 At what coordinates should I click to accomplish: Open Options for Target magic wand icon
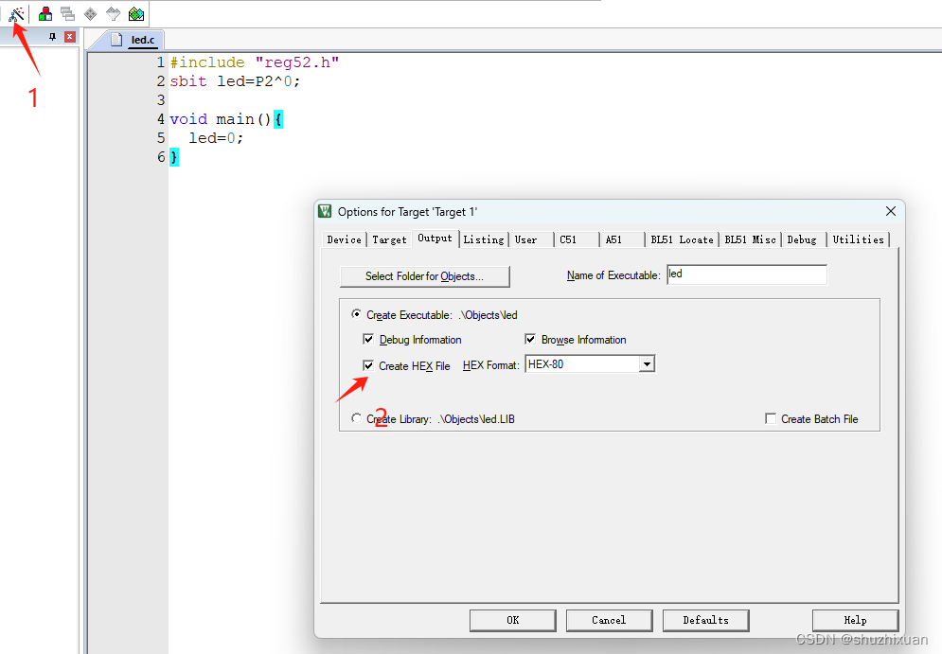[16, 14]
